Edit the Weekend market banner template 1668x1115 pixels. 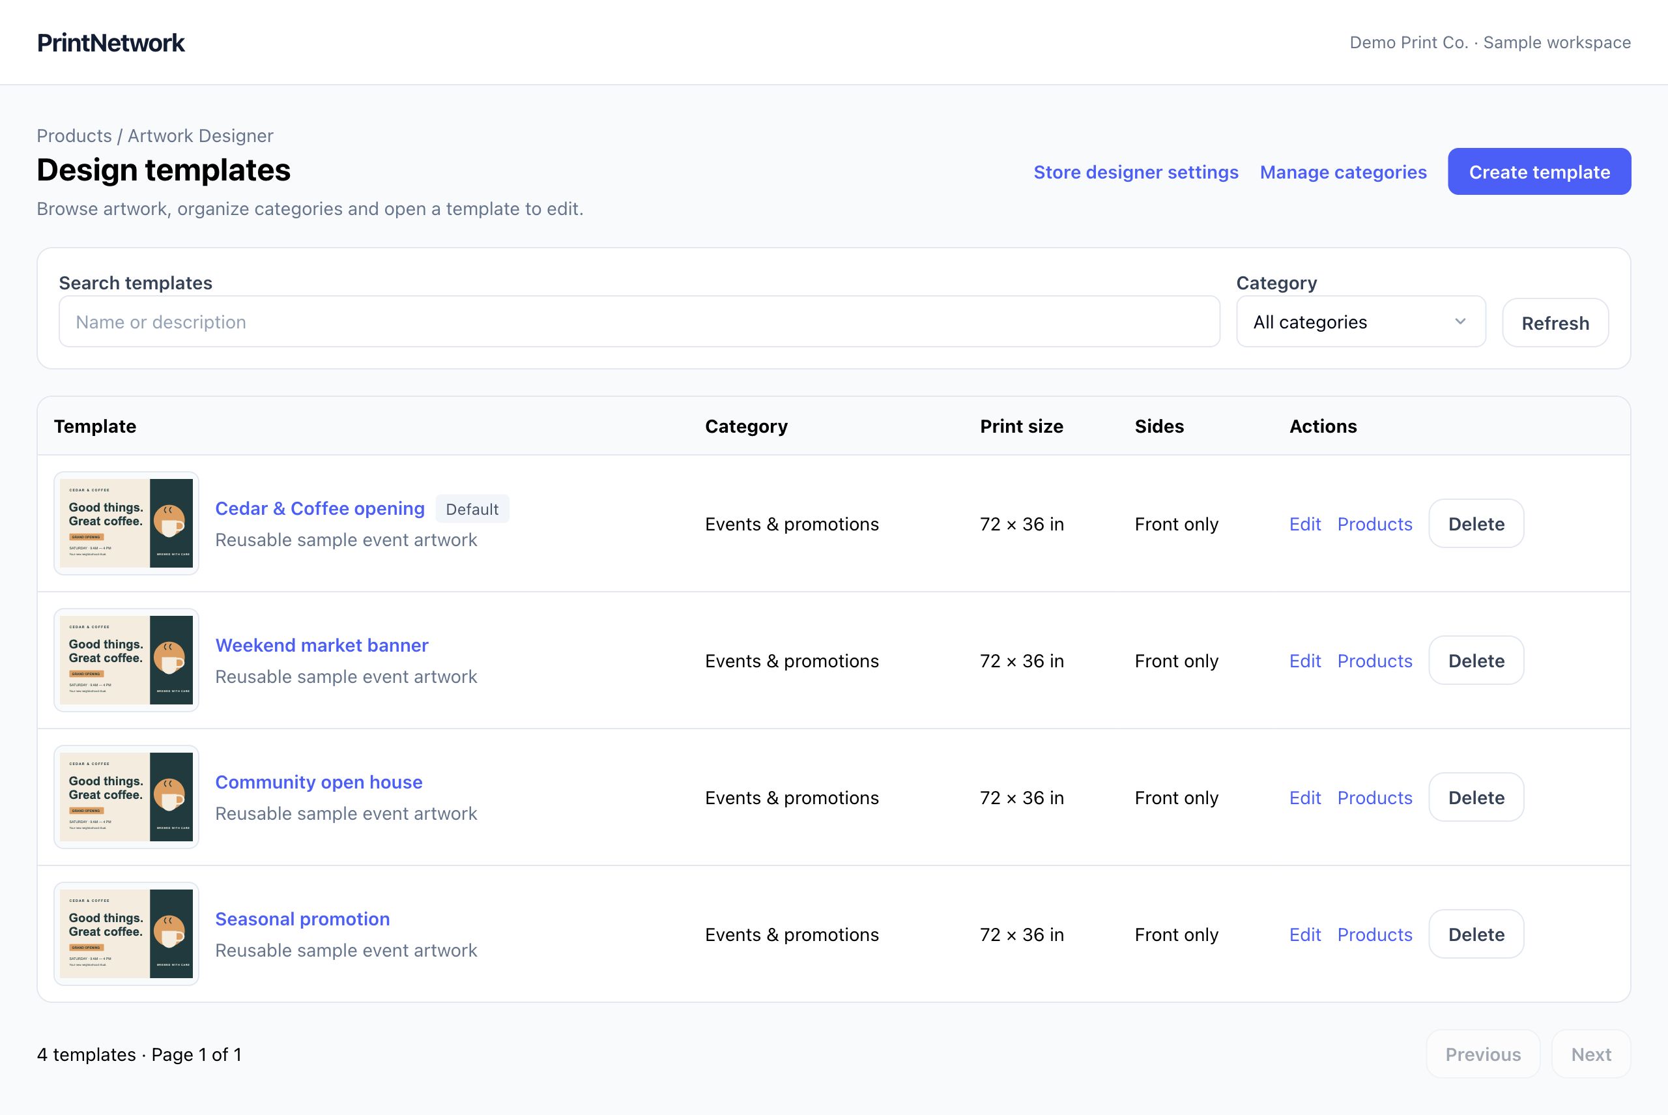point(1304,661)
